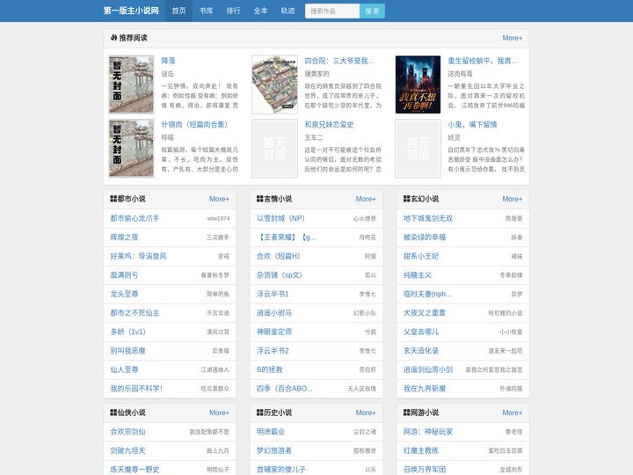Open the novel 合欢（短篇H）
This screenshot has width=633, height=475.
279,257
